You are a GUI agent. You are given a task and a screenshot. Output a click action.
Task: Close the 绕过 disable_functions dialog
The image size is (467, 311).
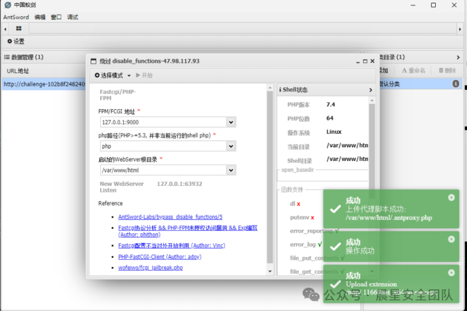(x=372, y=61)
